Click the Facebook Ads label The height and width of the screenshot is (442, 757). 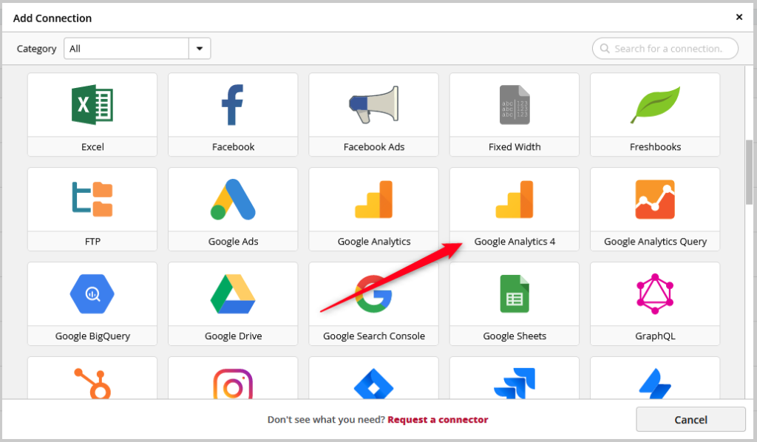click(x=373, y=146)
